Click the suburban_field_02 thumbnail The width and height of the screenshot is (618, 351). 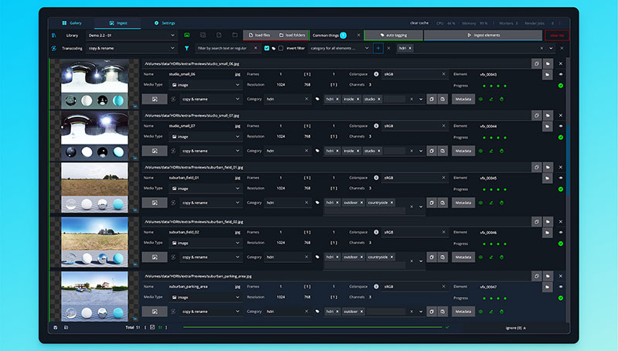point(94,241)
